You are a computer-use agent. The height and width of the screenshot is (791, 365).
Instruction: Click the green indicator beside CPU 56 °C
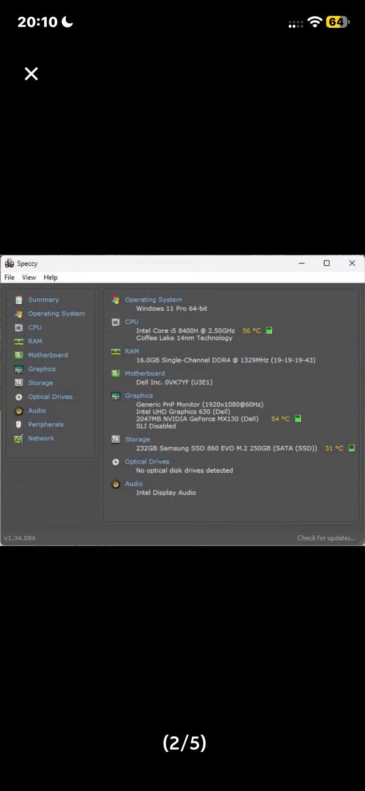269,330
